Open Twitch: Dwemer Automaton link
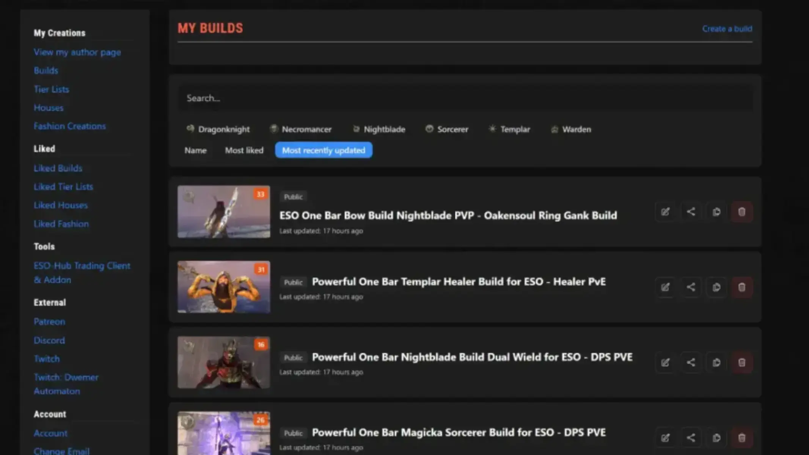The width and height of the screenshot is (809, 455). tap(66, 384)
